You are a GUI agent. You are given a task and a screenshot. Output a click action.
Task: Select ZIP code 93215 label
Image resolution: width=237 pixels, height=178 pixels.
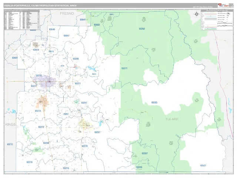point(66,168)
